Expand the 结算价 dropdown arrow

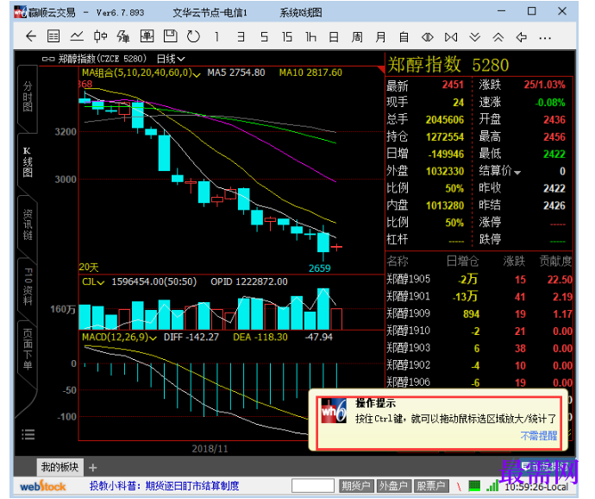[x=517, y=173]
